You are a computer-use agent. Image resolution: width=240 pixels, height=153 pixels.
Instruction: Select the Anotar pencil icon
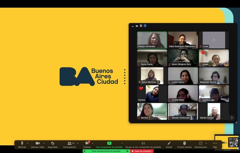tap(169, 143)
